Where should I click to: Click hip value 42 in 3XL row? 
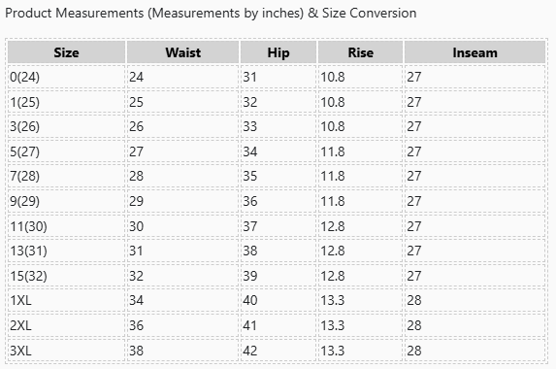tap(250, 351)
